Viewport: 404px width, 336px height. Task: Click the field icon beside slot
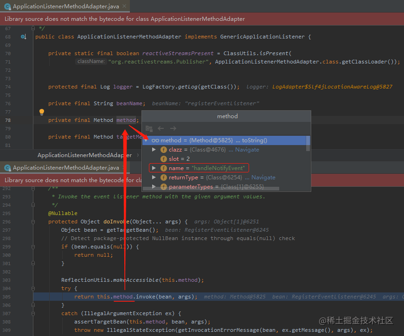pyautogui.click(x=164, y=159)
